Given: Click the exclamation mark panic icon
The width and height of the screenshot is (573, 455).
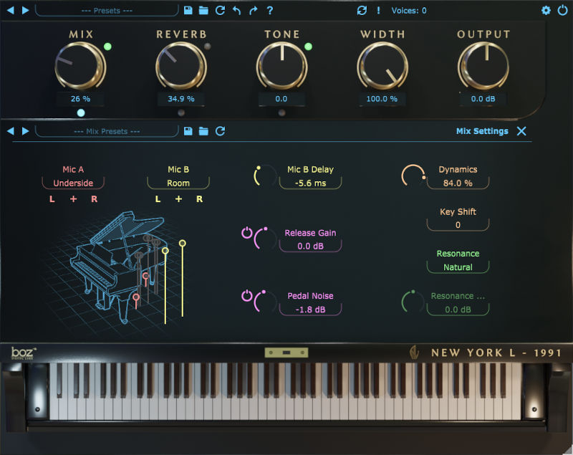Looking at the screenshot, I should tap(378, 10).
